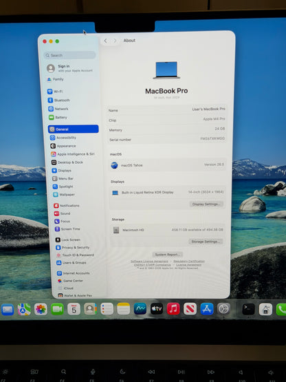Viewport: 286px width, 382px height.
Task: Open Maps from the Dock
Action: 24,310
